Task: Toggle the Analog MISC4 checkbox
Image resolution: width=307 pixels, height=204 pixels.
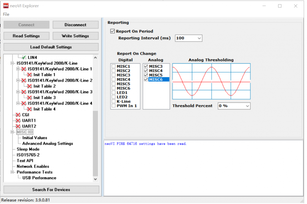Action: (x=146, y=71)
